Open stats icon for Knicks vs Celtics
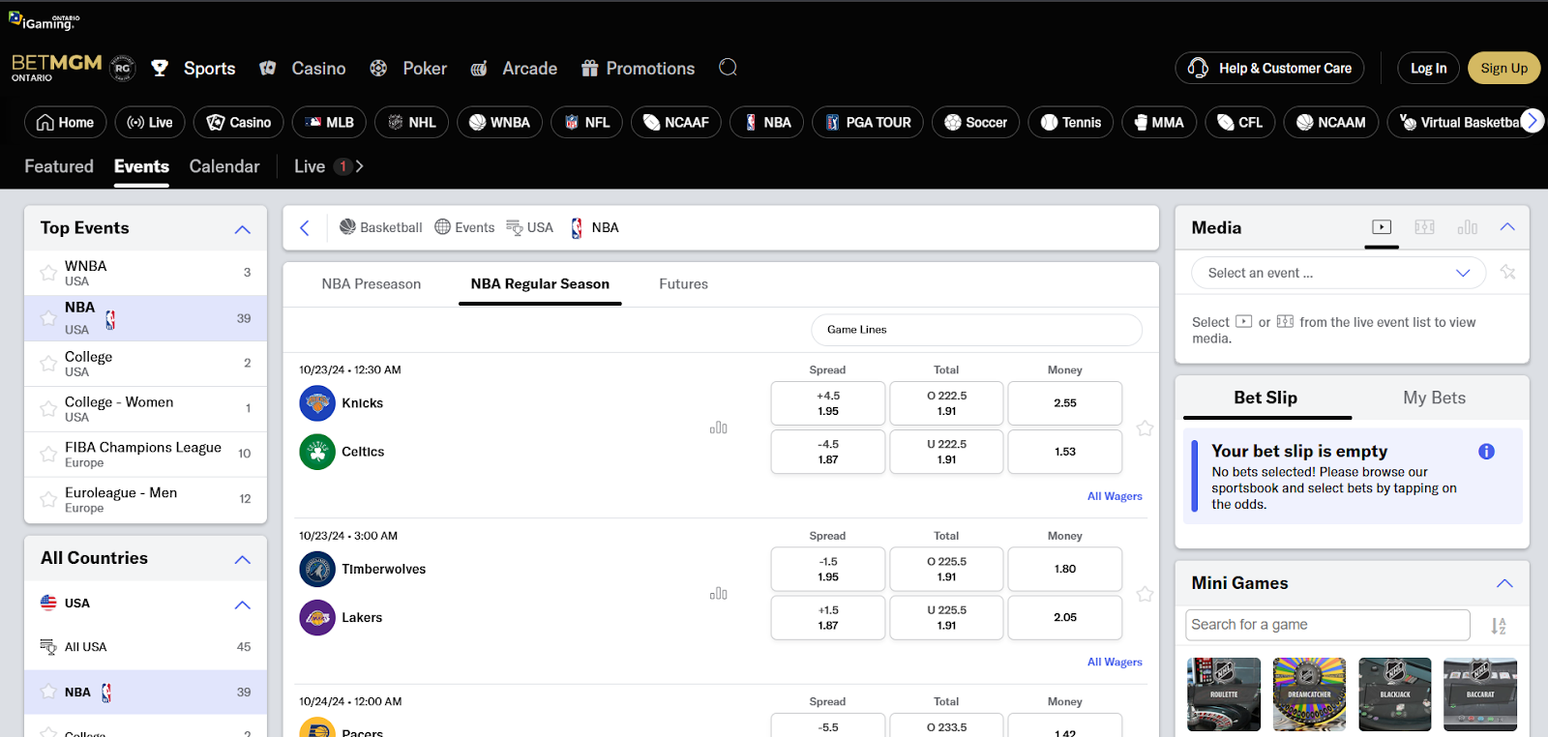 pos(718,427)
